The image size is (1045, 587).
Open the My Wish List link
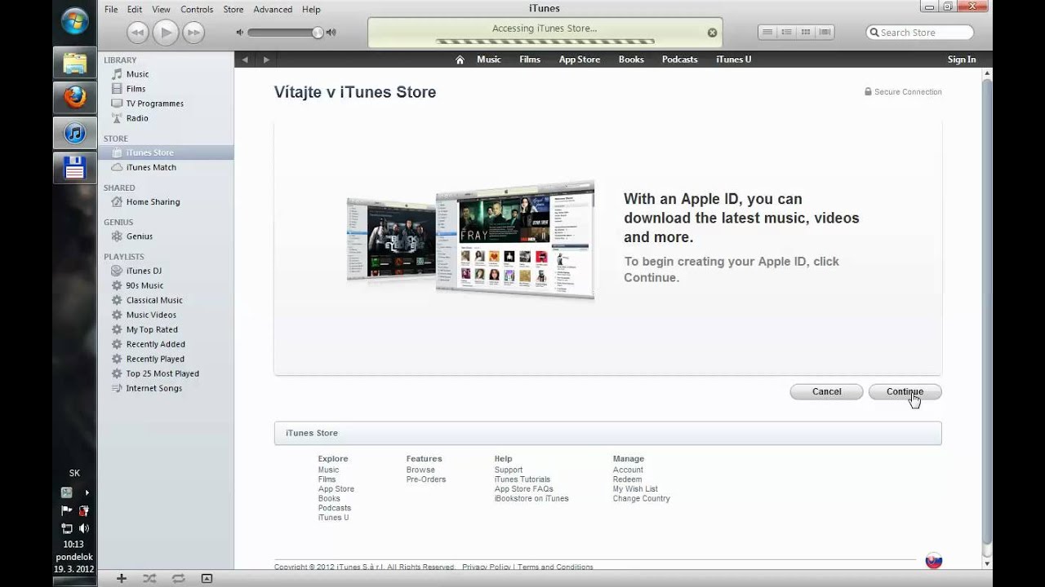click(x=635, y=489)
